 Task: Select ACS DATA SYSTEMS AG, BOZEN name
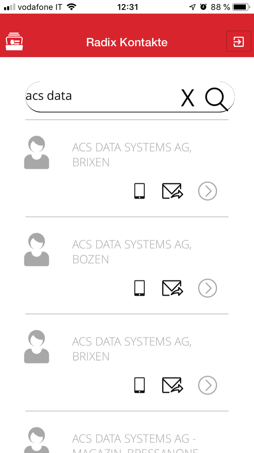[x=132, y=252]
